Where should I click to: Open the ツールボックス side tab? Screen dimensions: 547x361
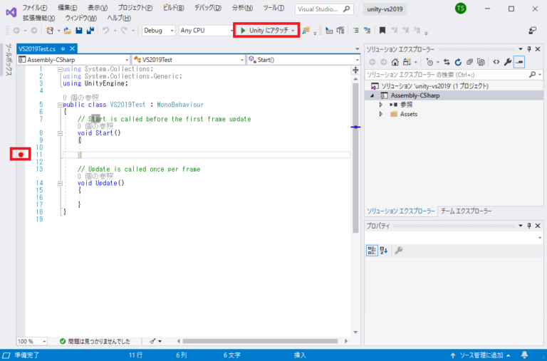coord(9,59)
